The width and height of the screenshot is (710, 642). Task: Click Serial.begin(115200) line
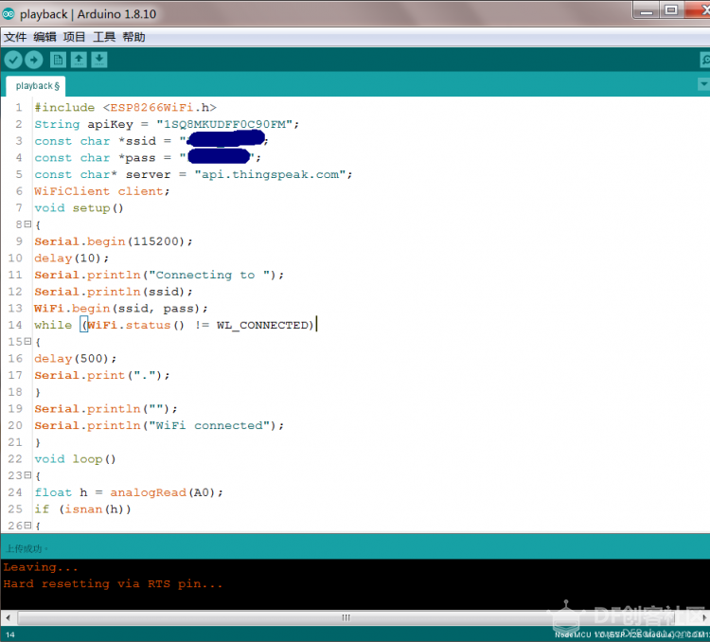tap(114, 241)
